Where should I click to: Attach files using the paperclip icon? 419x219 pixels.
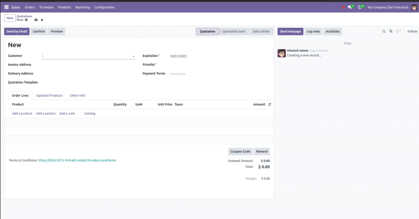[x=391, y=32]
